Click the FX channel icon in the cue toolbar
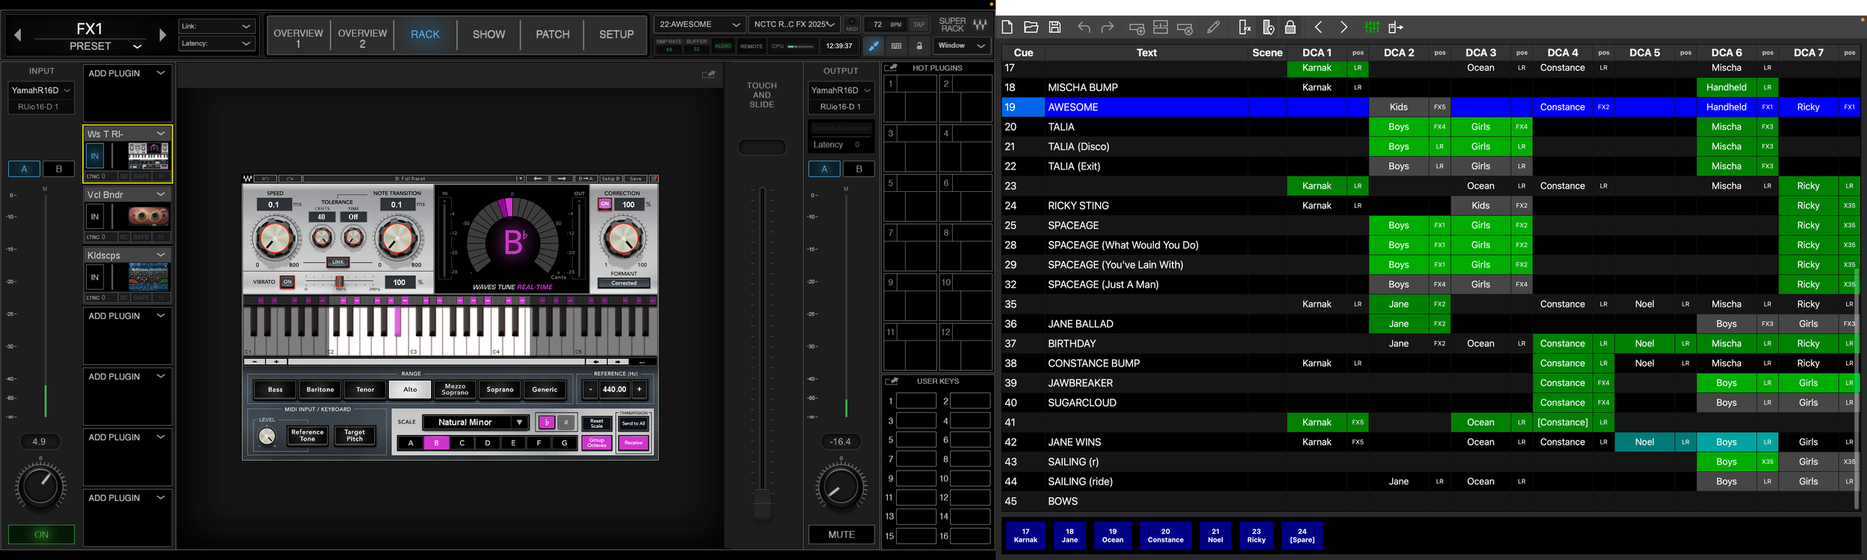This screenshot has width=1867, height=560. [1244, 28]
